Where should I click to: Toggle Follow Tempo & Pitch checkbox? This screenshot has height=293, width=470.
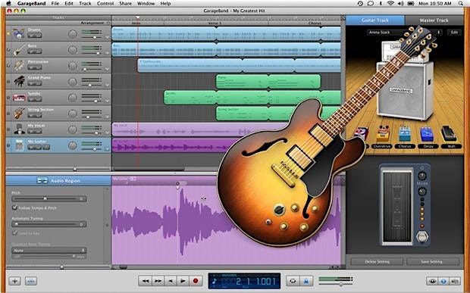(x=14, y=207)
